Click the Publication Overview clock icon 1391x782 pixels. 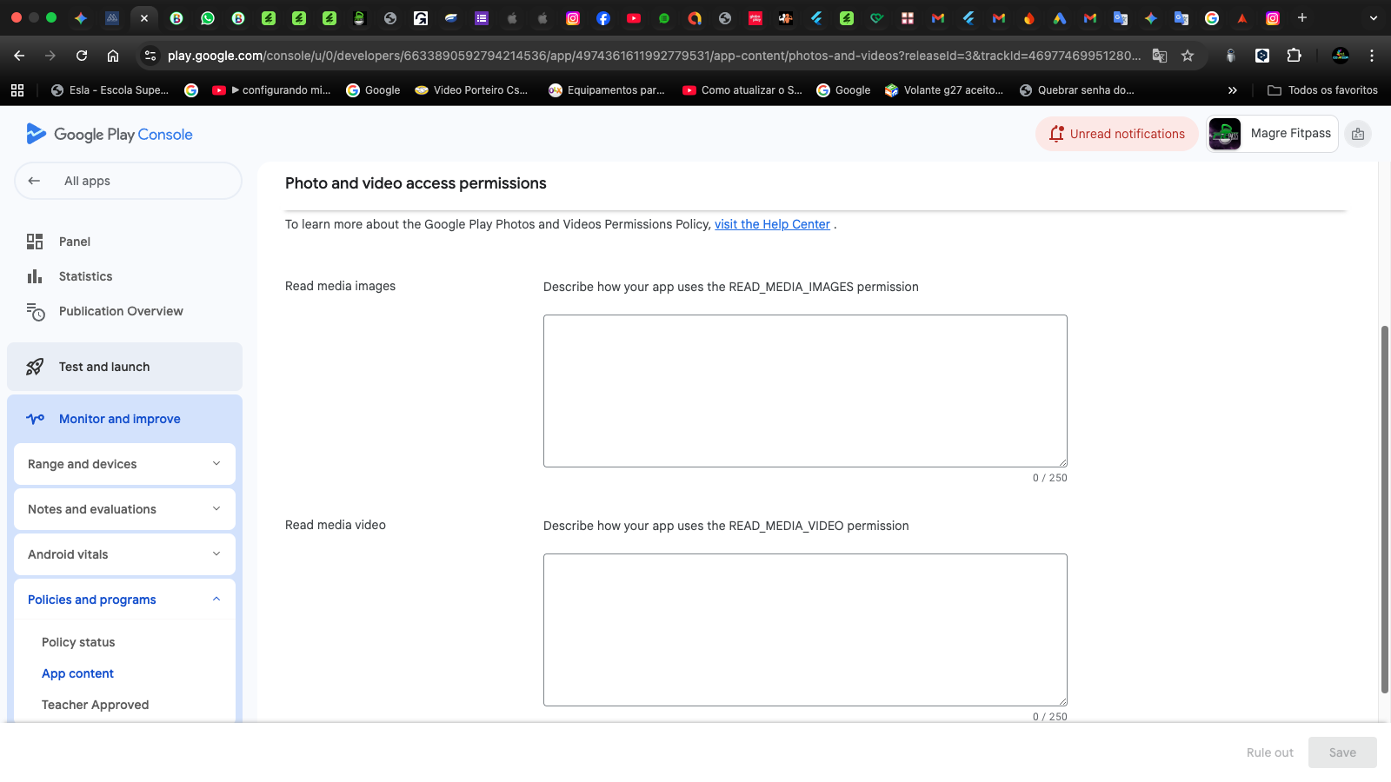tap(36, 312)
